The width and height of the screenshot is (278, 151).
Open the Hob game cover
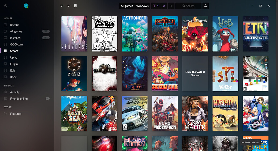coord(225,34)
